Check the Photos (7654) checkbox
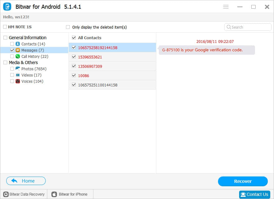 pos(12,69)
